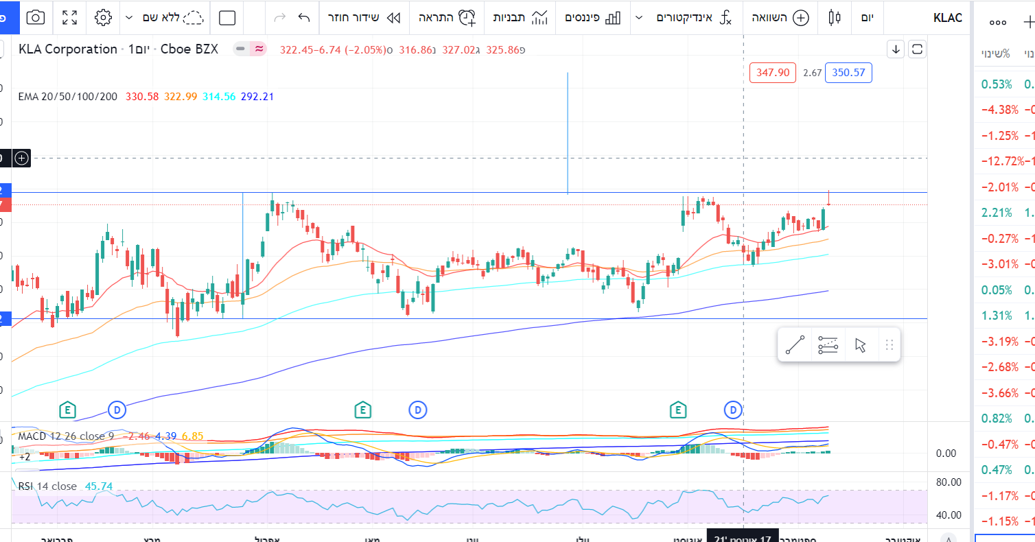This screenshot has width=1035, height=542.
Task: Click the 17 אוגוסט '21 date label
Action: coord(743,537)
